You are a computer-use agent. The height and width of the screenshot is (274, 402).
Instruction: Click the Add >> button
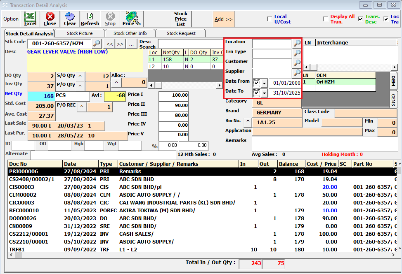pos(224,19)
